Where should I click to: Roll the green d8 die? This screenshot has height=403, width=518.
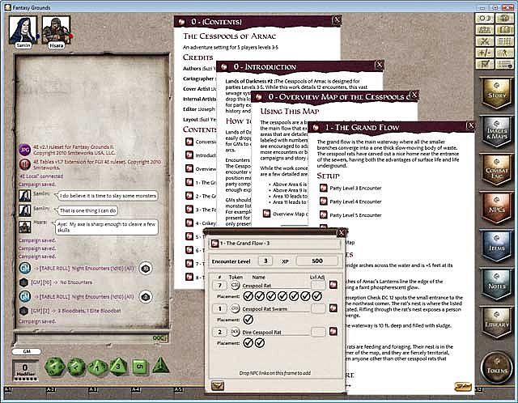tap(118, 367)
